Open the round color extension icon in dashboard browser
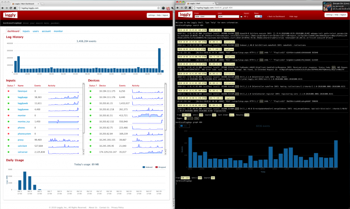The image size is (350, 209). [x=163, y=8]
